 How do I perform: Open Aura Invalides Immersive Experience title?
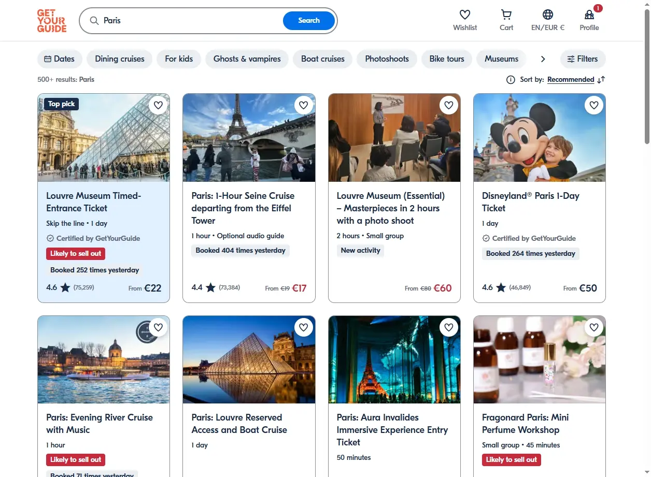coord(392,430)
